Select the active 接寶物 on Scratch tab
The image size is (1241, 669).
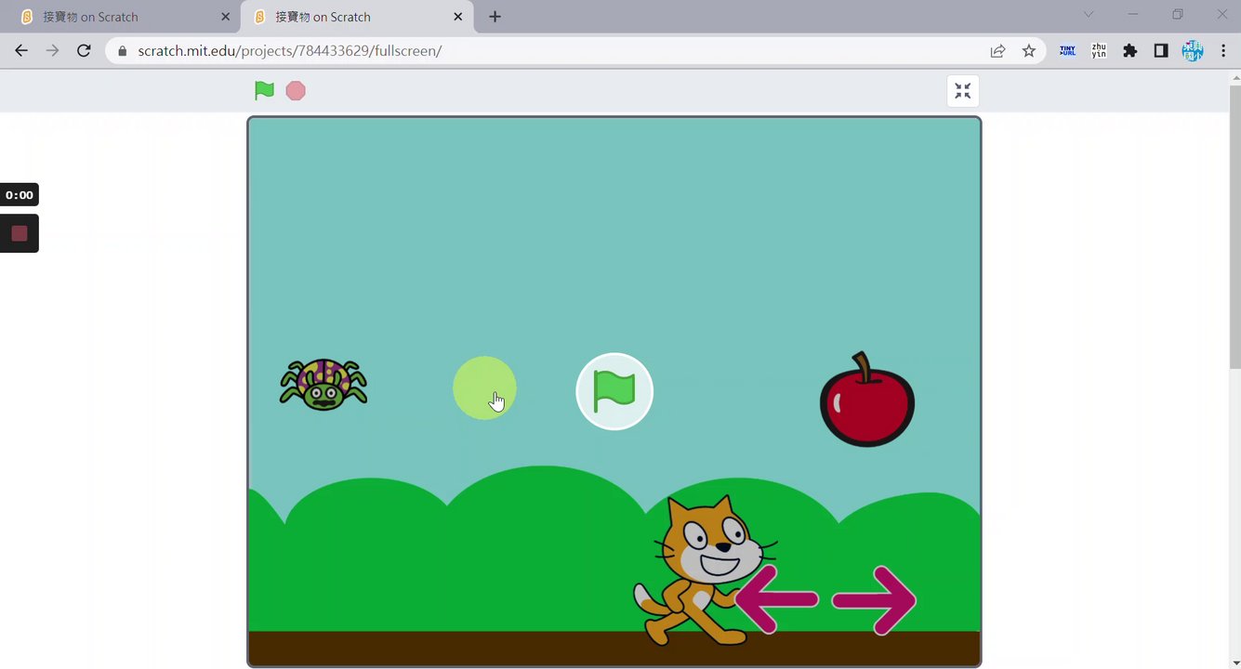(356, 17)
